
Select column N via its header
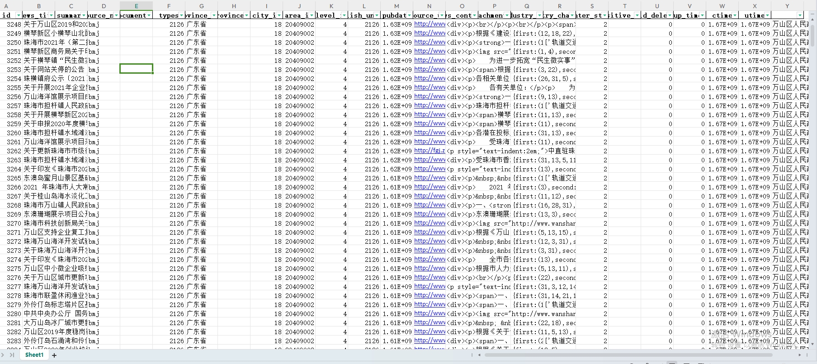(x=429, y=6)
